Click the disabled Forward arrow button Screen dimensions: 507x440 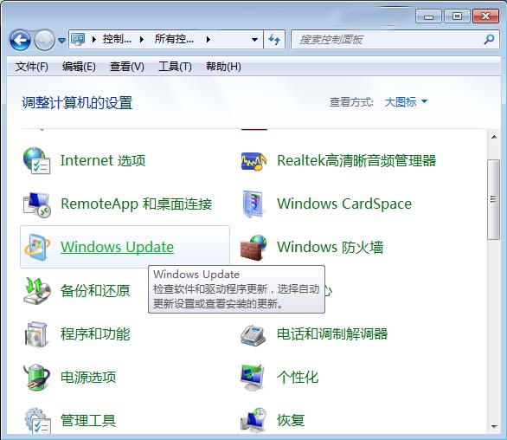coord(44,40)
